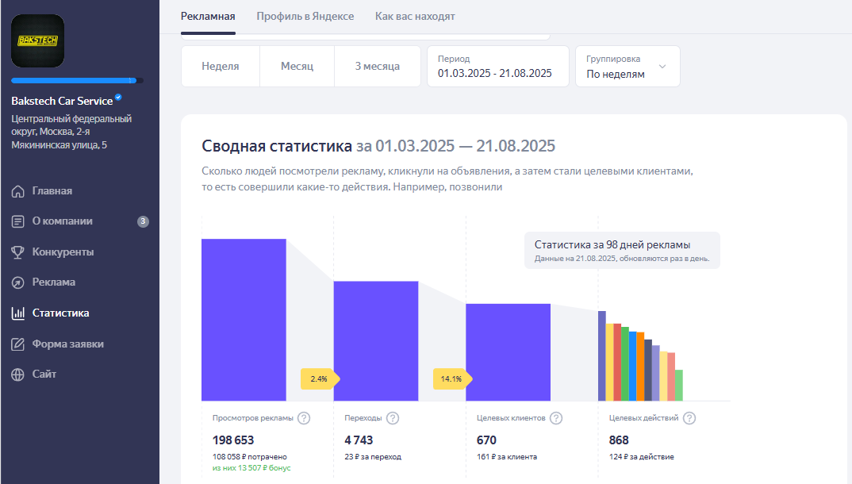Click the Реклама arrow circle icon

[18, 282]
